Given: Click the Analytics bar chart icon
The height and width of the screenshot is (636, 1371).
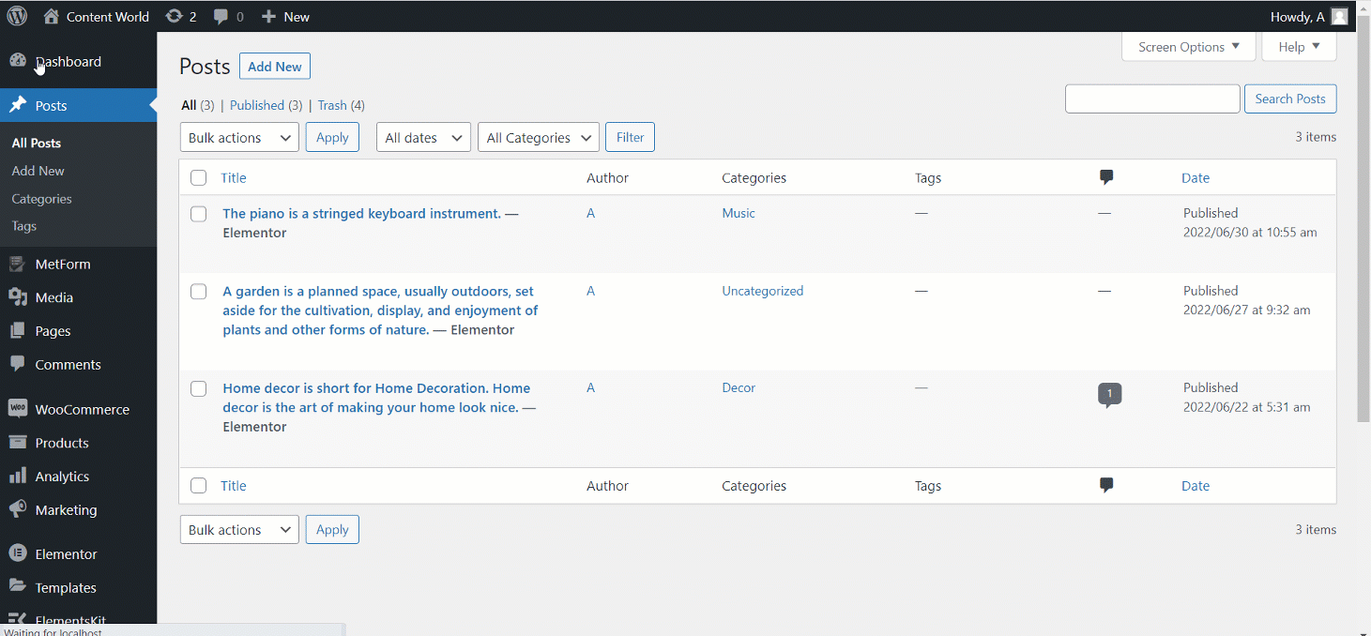Looking at the screenshot, I should (18, 476).
